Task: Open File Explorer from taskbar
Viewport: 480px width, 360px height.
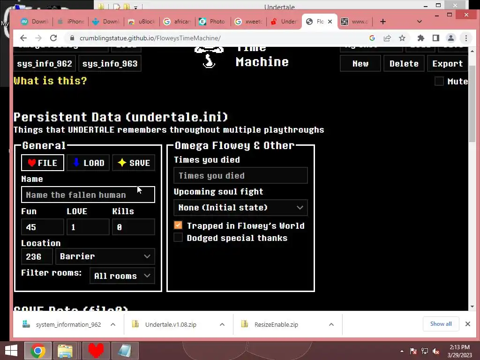Action: (65, 351)
